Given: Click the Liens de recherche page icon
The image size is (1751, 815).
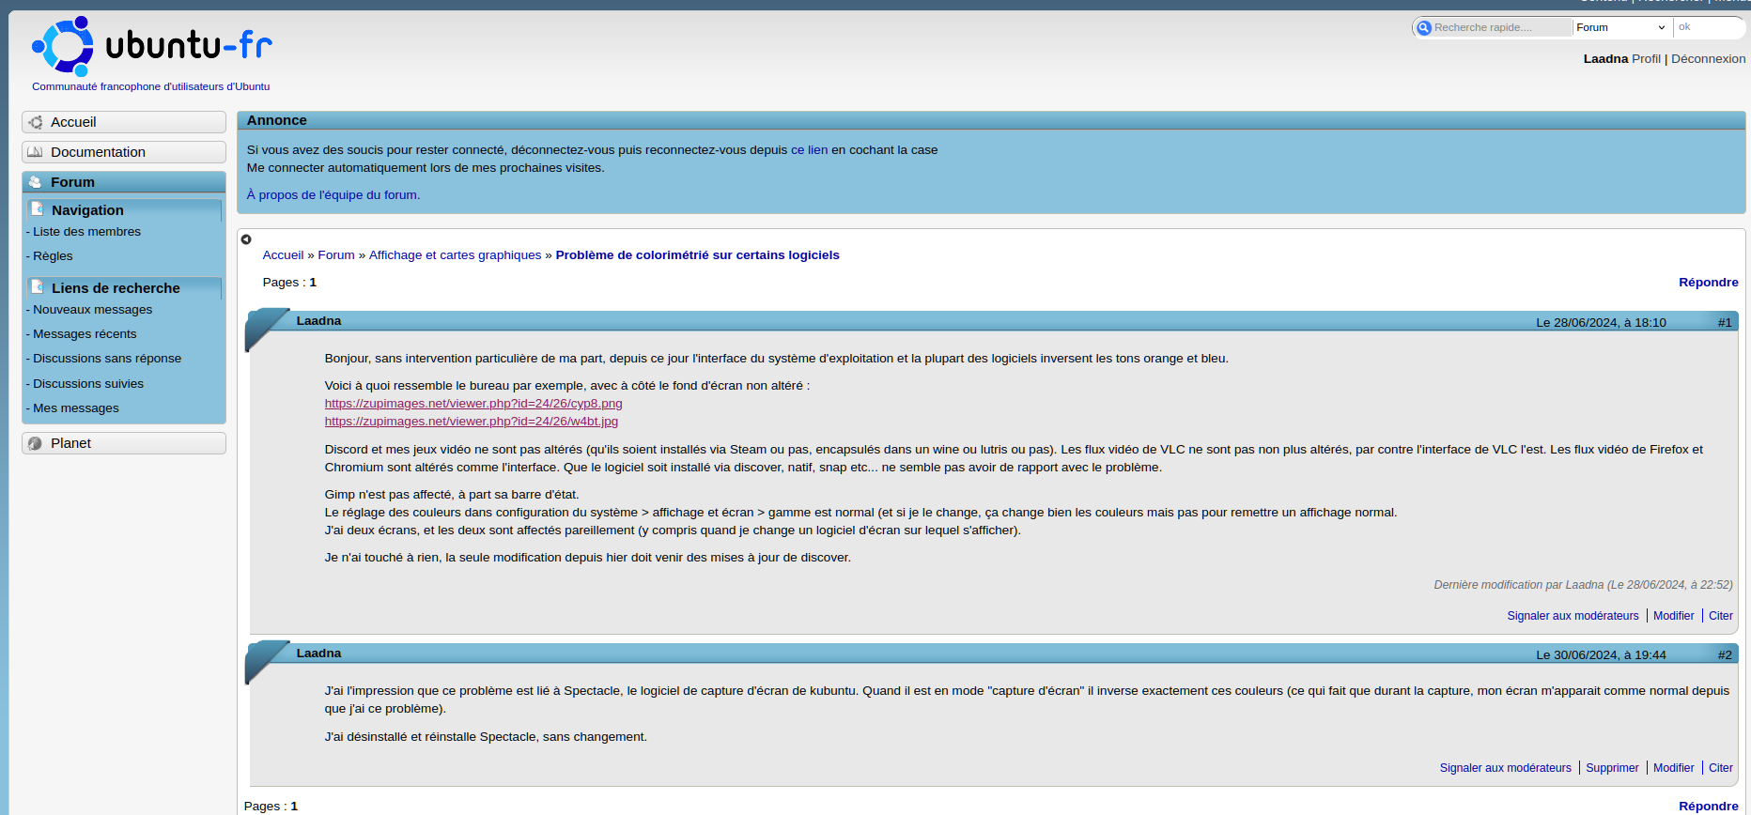Looking at the screenshot, I should (x=38, y=287).
